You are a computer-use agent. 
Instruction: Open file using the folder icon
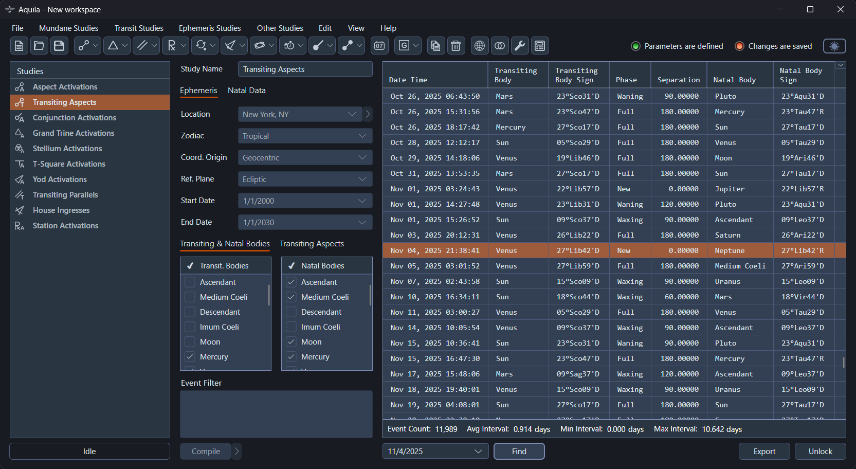coord(39,46)
